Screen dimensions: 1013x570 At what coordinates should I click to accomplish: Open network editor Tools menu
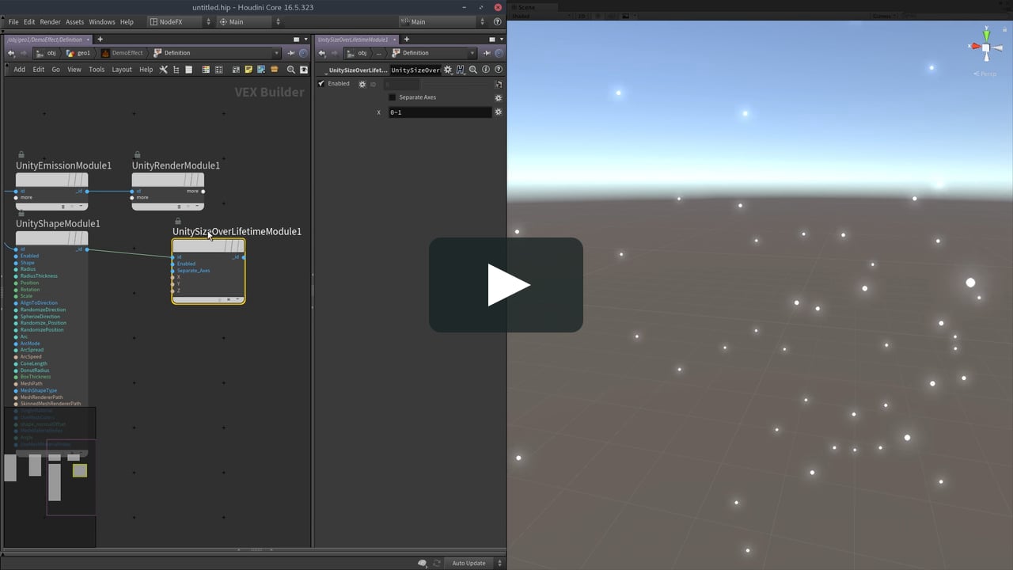coord(97,70)
